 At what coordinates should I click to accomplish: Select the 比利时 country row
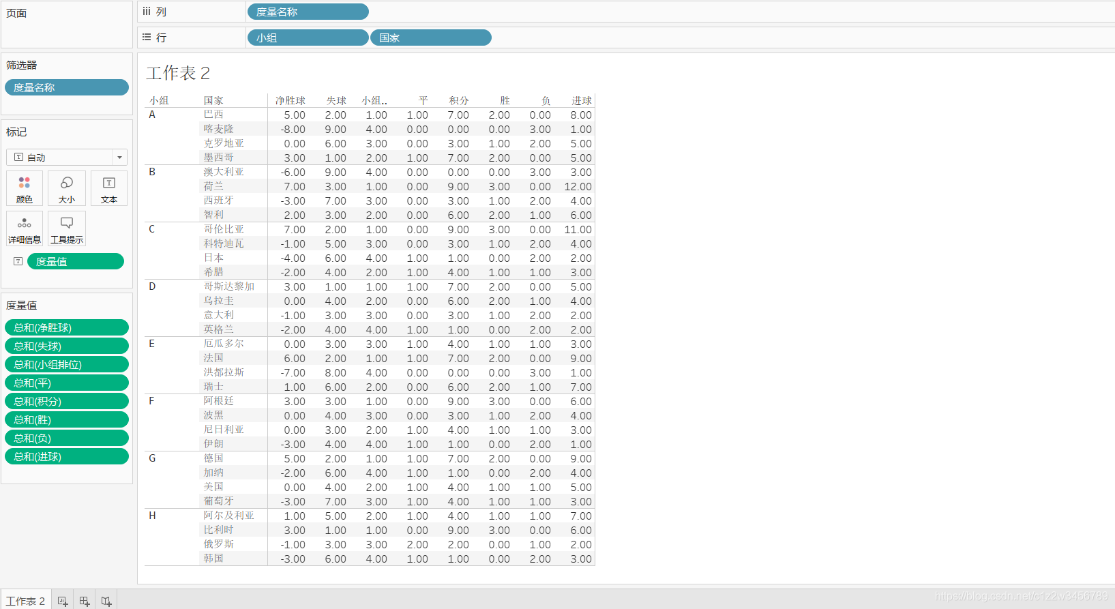[219, 530]
